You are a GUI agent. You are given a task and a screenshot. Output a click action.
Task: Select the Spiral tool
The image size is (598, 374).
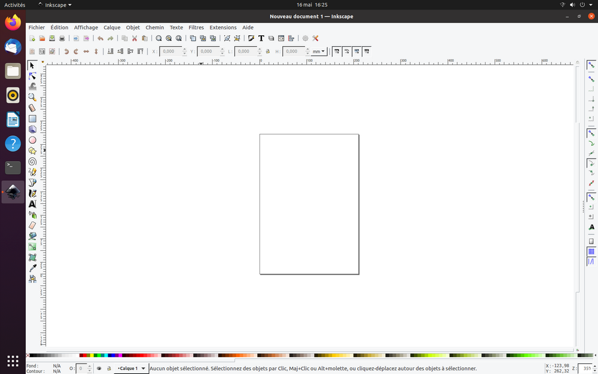click(32, 162)
